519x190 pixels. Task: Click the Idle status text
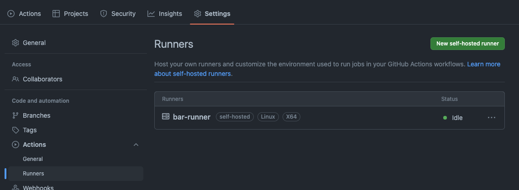(x=457, y=118)
